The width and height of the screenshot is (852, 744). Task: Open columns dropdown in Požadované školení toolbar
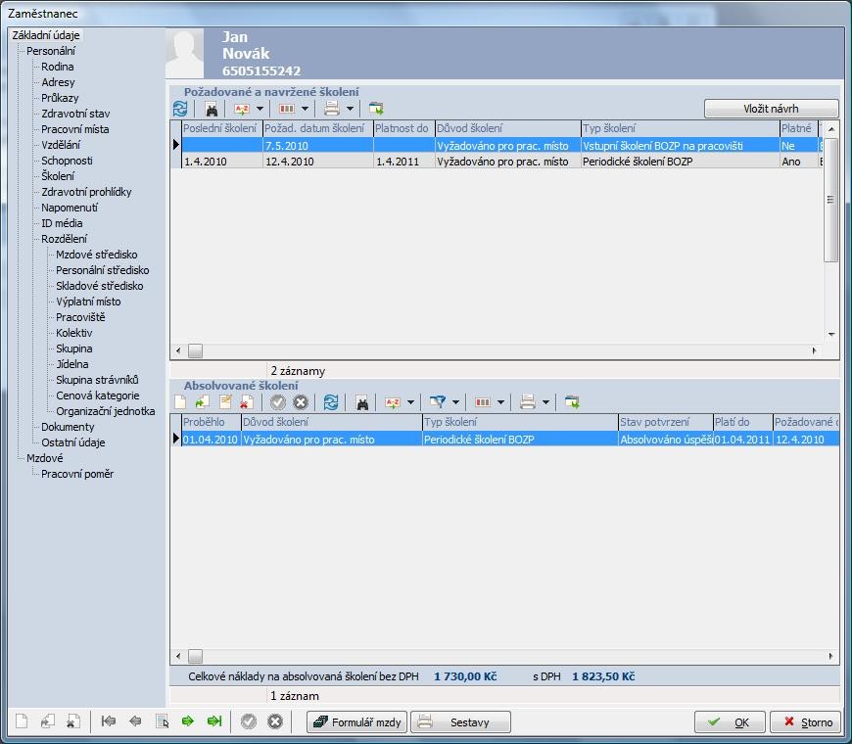(x=305, y=109)
